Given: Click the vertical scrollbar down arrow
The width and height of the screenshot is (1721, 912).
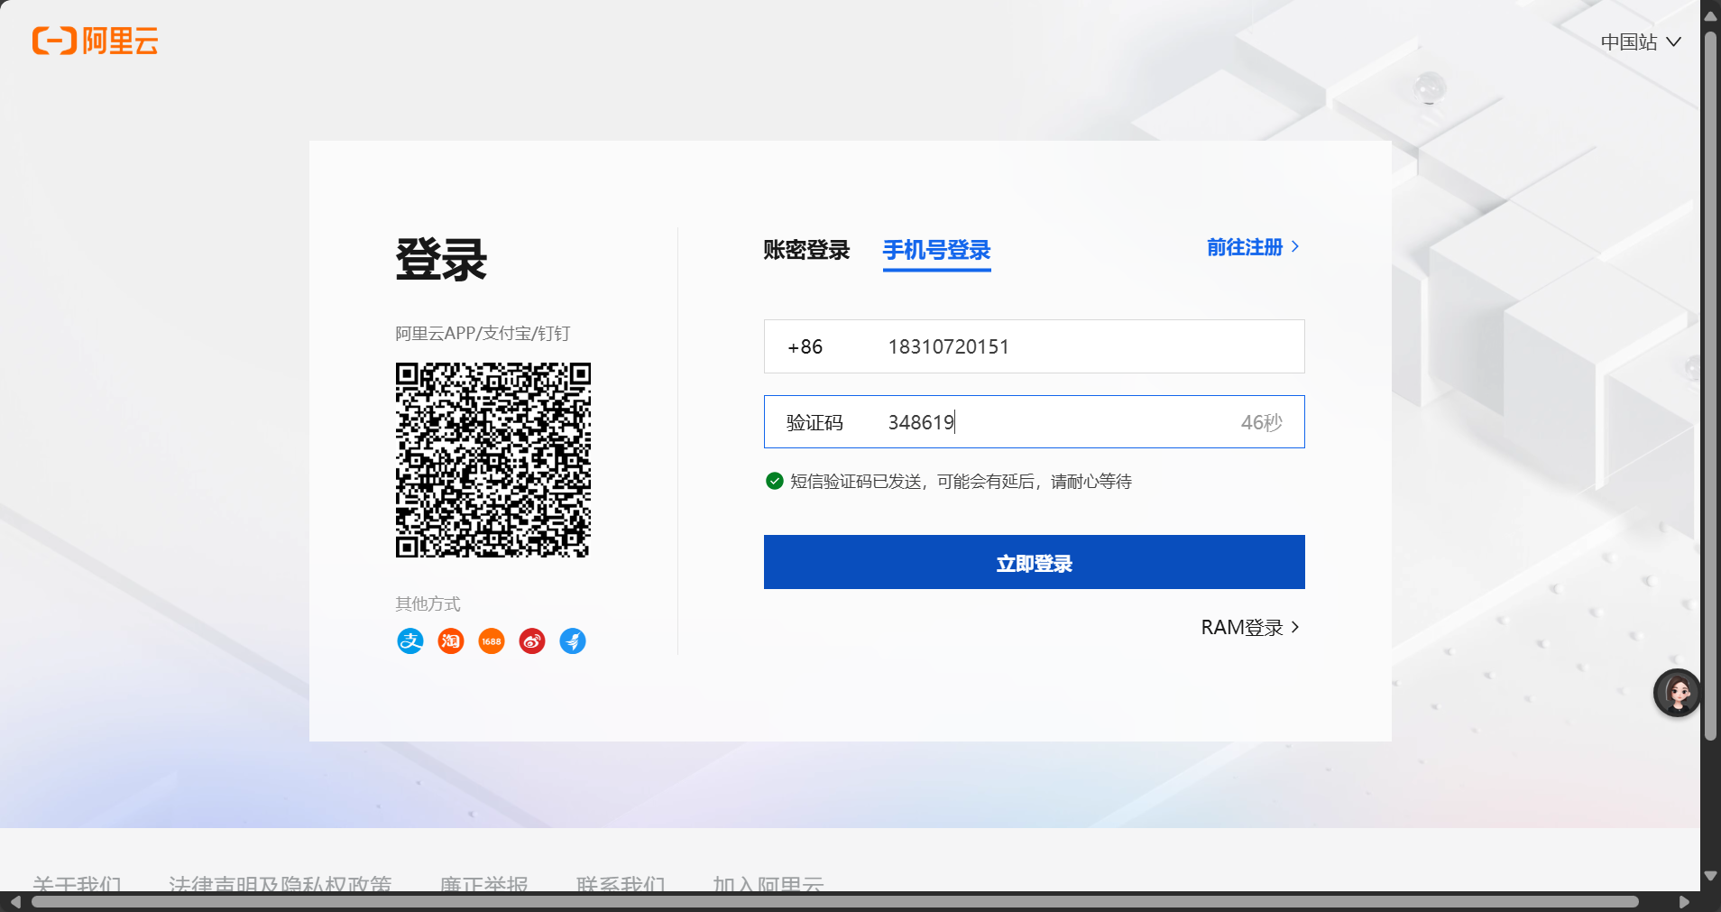Looking at the screenshot, I should [x=1710, y=876].
